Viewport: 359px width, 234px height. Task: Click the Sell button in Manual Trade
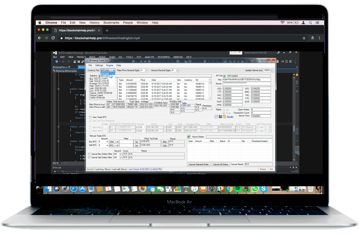[x=164, y=145]
